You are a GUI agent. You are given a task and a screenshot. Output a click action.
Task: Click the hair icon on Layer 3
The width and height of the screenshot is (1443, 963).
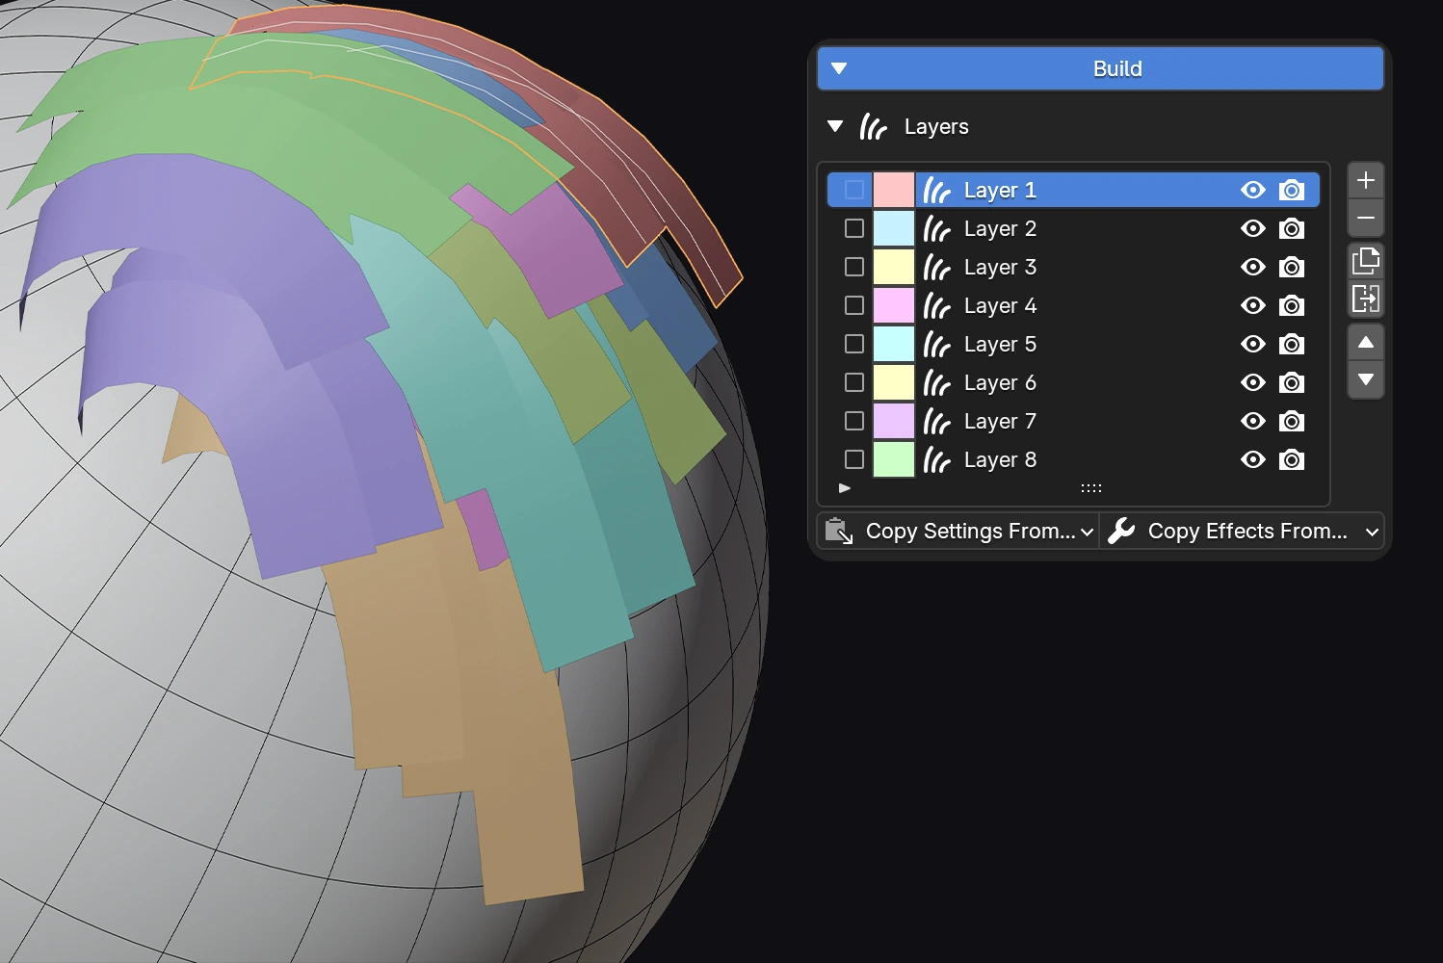click(x=936, y=267)
